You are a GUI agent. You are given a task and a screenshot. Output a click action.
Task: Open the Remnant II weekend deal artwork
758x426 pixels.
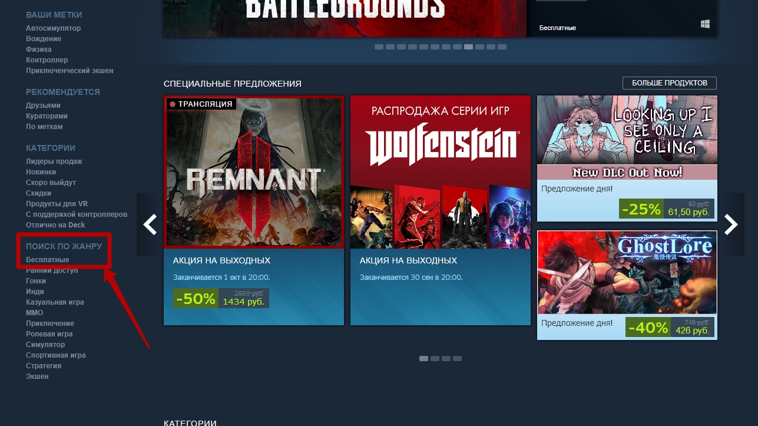[x=254, y=172]
